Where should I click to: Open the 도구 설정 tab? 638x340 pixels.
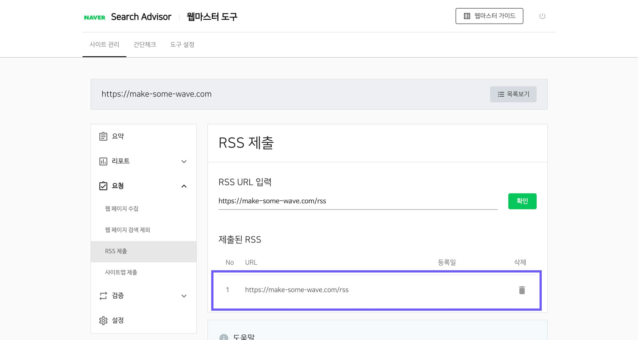point(182,44)
